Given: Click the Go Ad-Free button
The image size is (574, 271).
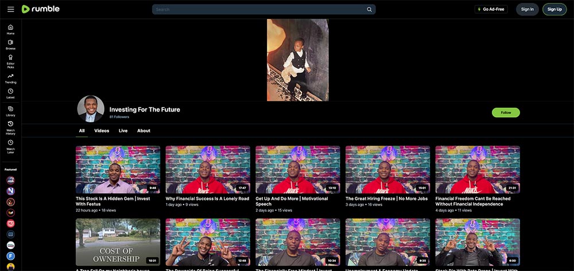Looking at the screenshot, I should [x=491, y=9].
